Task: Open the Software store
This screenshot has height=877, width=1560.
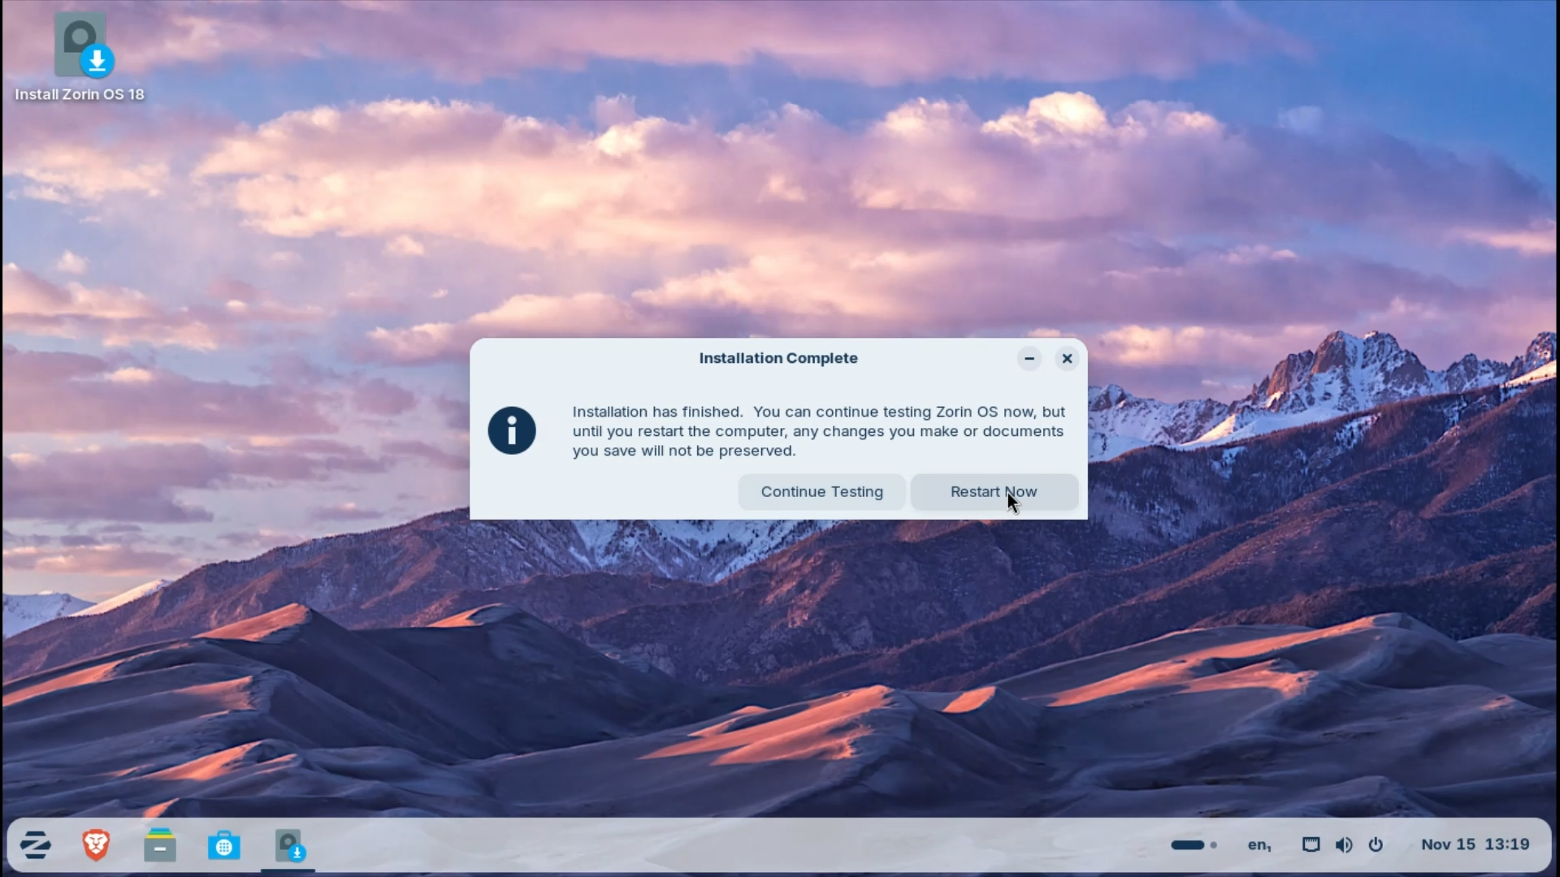Action: tap(224, 845)
